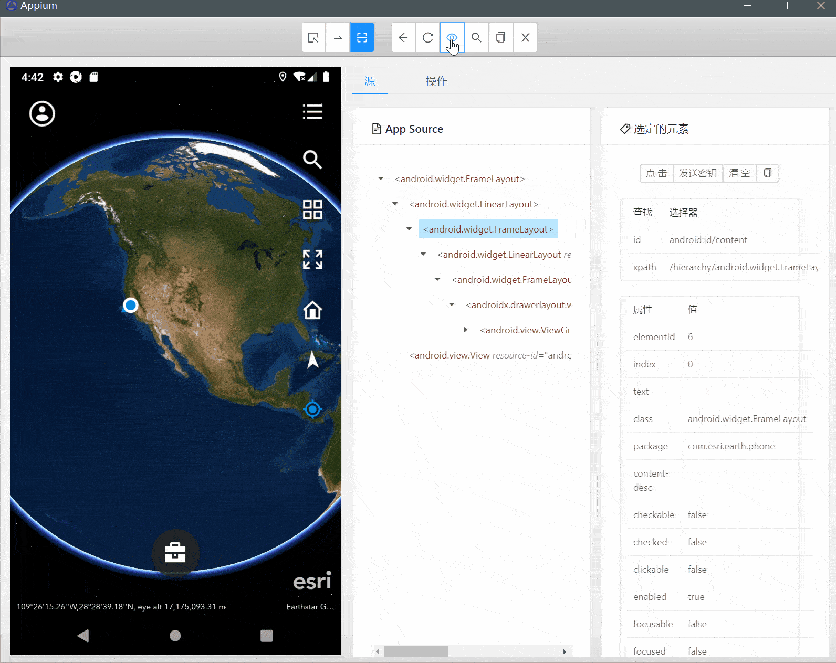The height and width of the screenshot is (663, 836).
Task: Click the 发送密钥 button
Action: [x=698, y=173]
